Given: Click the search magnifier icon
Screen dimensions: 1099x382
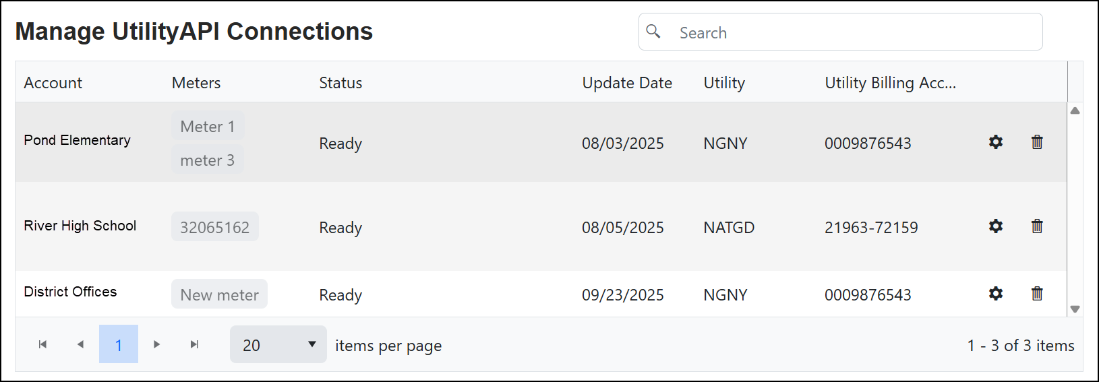Looking at the screenshot, I should 653,32.
